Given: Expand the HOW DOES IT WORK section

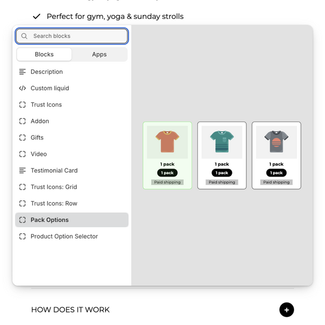Looking at the screenshot, I should pos(287,310).
